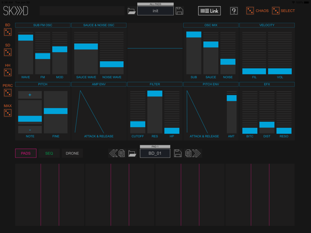The width and height of the screenshot is (311, 233).
Task: Increase the note with the plus button
Action: (30, 95)
